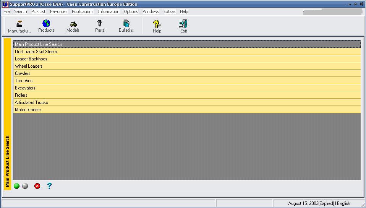Select Uni-Loader Skid Steers row

187,52
